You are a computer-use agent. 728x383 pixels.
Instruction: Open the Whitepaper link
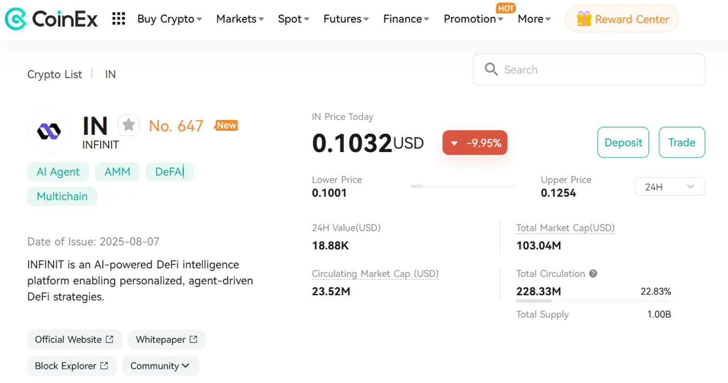pyautogui.click(x=167, y=339)
